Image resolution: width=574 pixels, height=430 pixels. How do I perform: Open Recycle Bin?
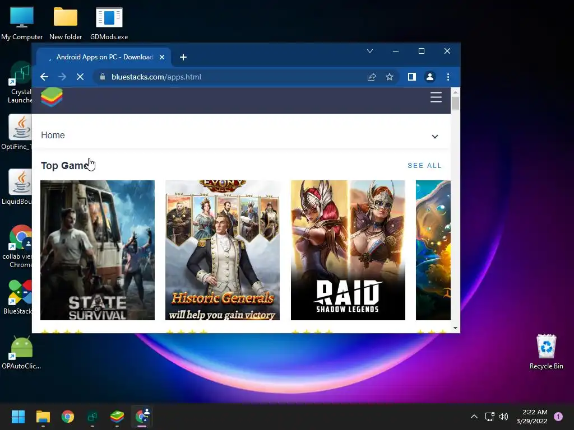pyautogui.click(x=546, y=352)
